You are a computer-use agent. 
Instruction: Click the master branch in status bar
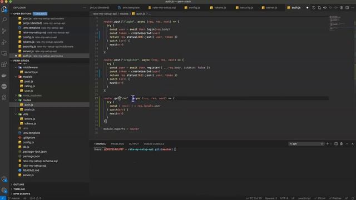pyautogui.click(x=14, y=198)
